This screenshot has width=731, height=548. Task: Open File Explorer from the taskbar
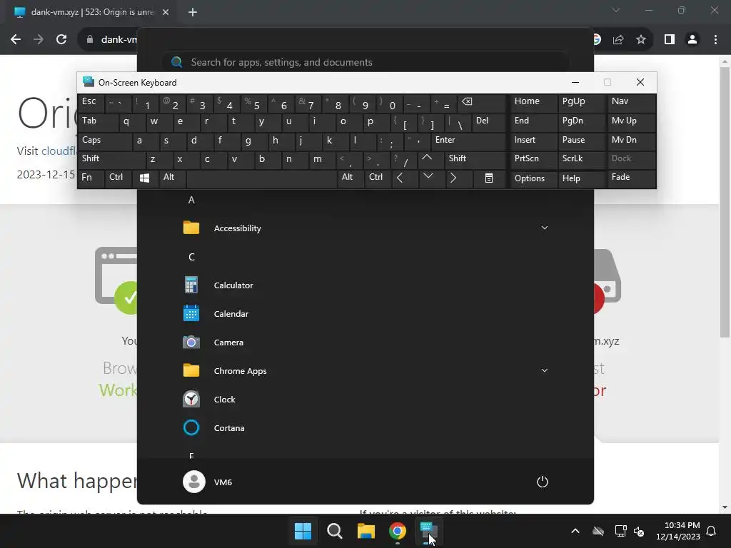coord(366,531)
